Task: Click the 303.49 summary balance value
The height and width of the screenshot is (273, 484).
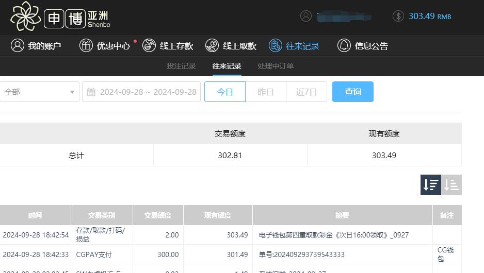Action: tap(384, 155)
